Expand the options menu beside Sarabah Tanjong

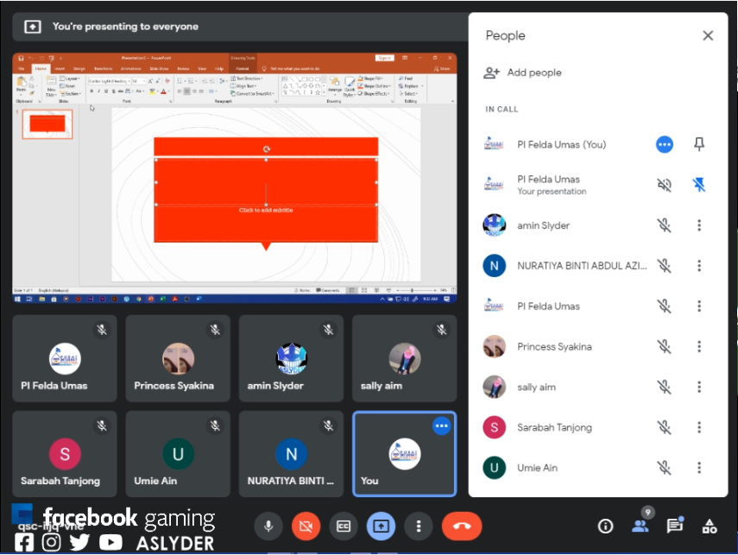[x=699, y=427]
